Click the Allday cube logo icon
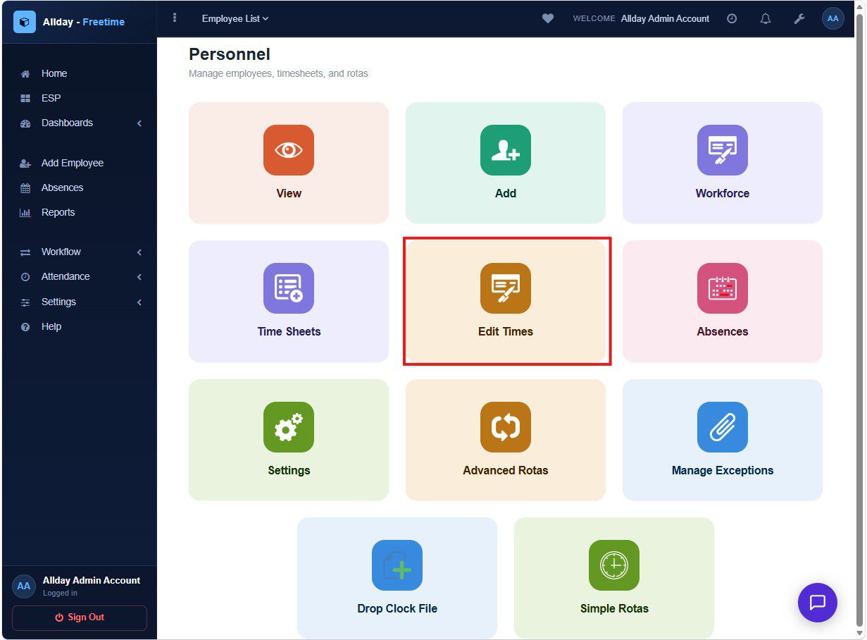The width and height of the screenshot is (867, 640). click(25, 22)
